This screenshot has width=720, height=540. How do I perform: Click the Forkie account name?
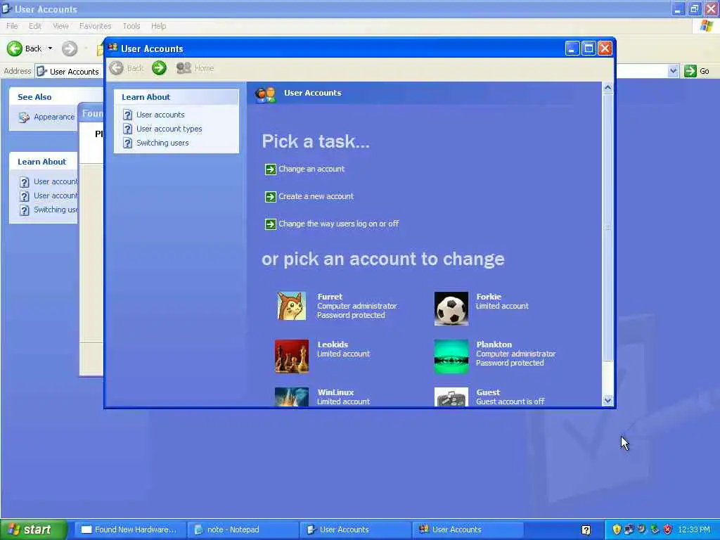489,297
